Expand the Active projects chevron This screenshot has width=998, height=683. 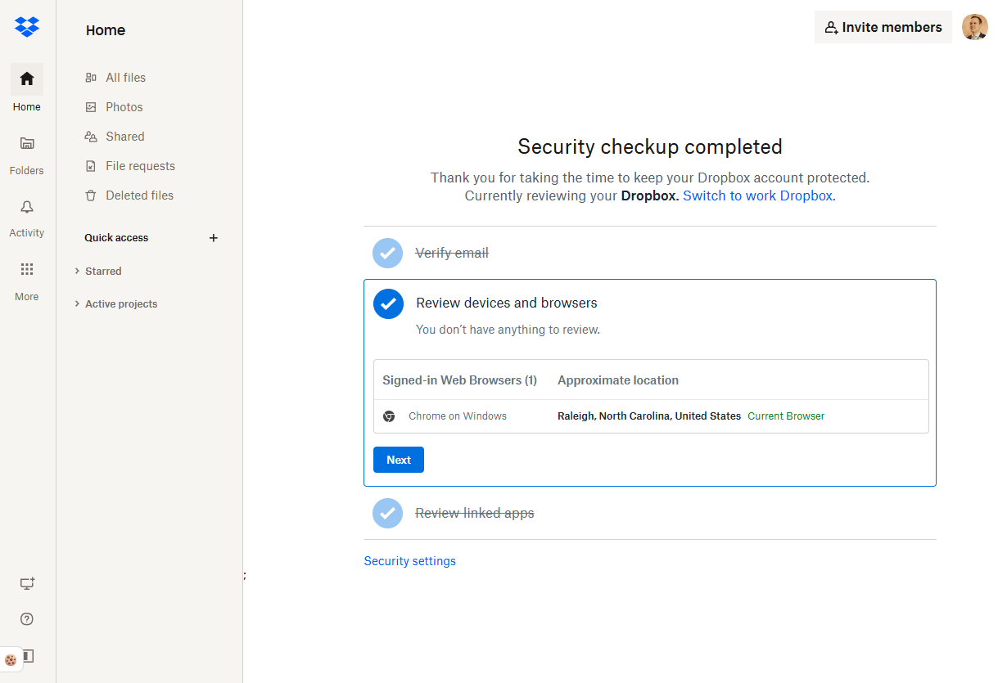coord(77,303)
